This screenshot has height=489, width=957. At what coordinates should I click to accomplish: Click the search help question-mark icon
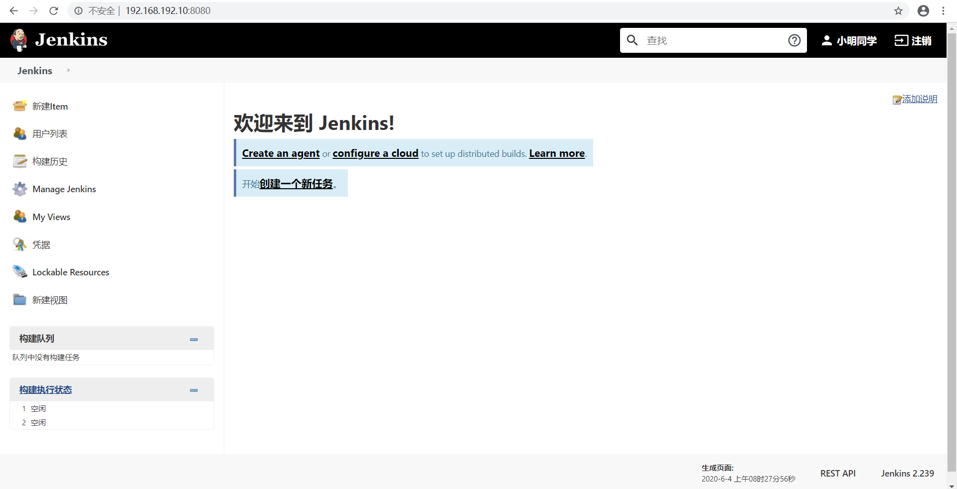click(x=795, y=40)
